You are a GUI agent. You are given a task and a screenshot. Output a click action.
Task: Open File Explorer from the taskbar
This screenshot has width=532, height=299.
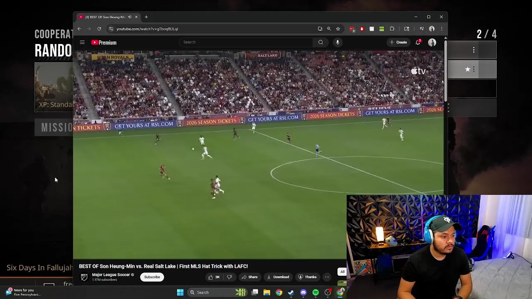pos(267,292)
